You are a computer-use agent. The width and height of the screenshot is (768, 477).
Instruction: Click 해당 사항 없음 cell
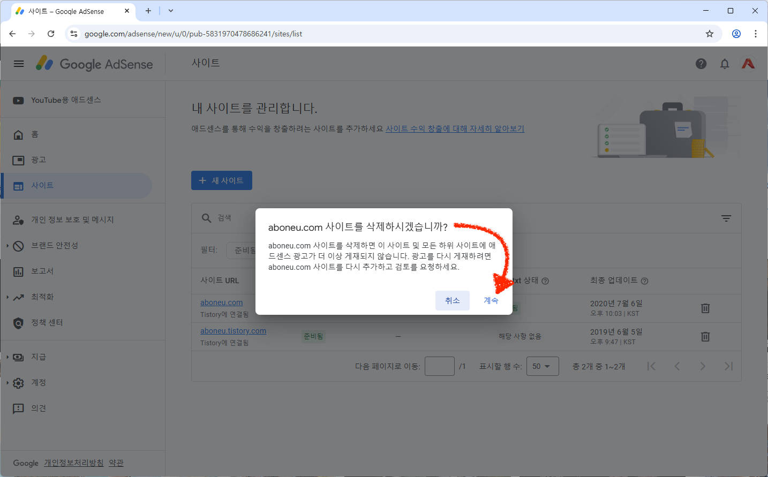(x=520, y=337)
